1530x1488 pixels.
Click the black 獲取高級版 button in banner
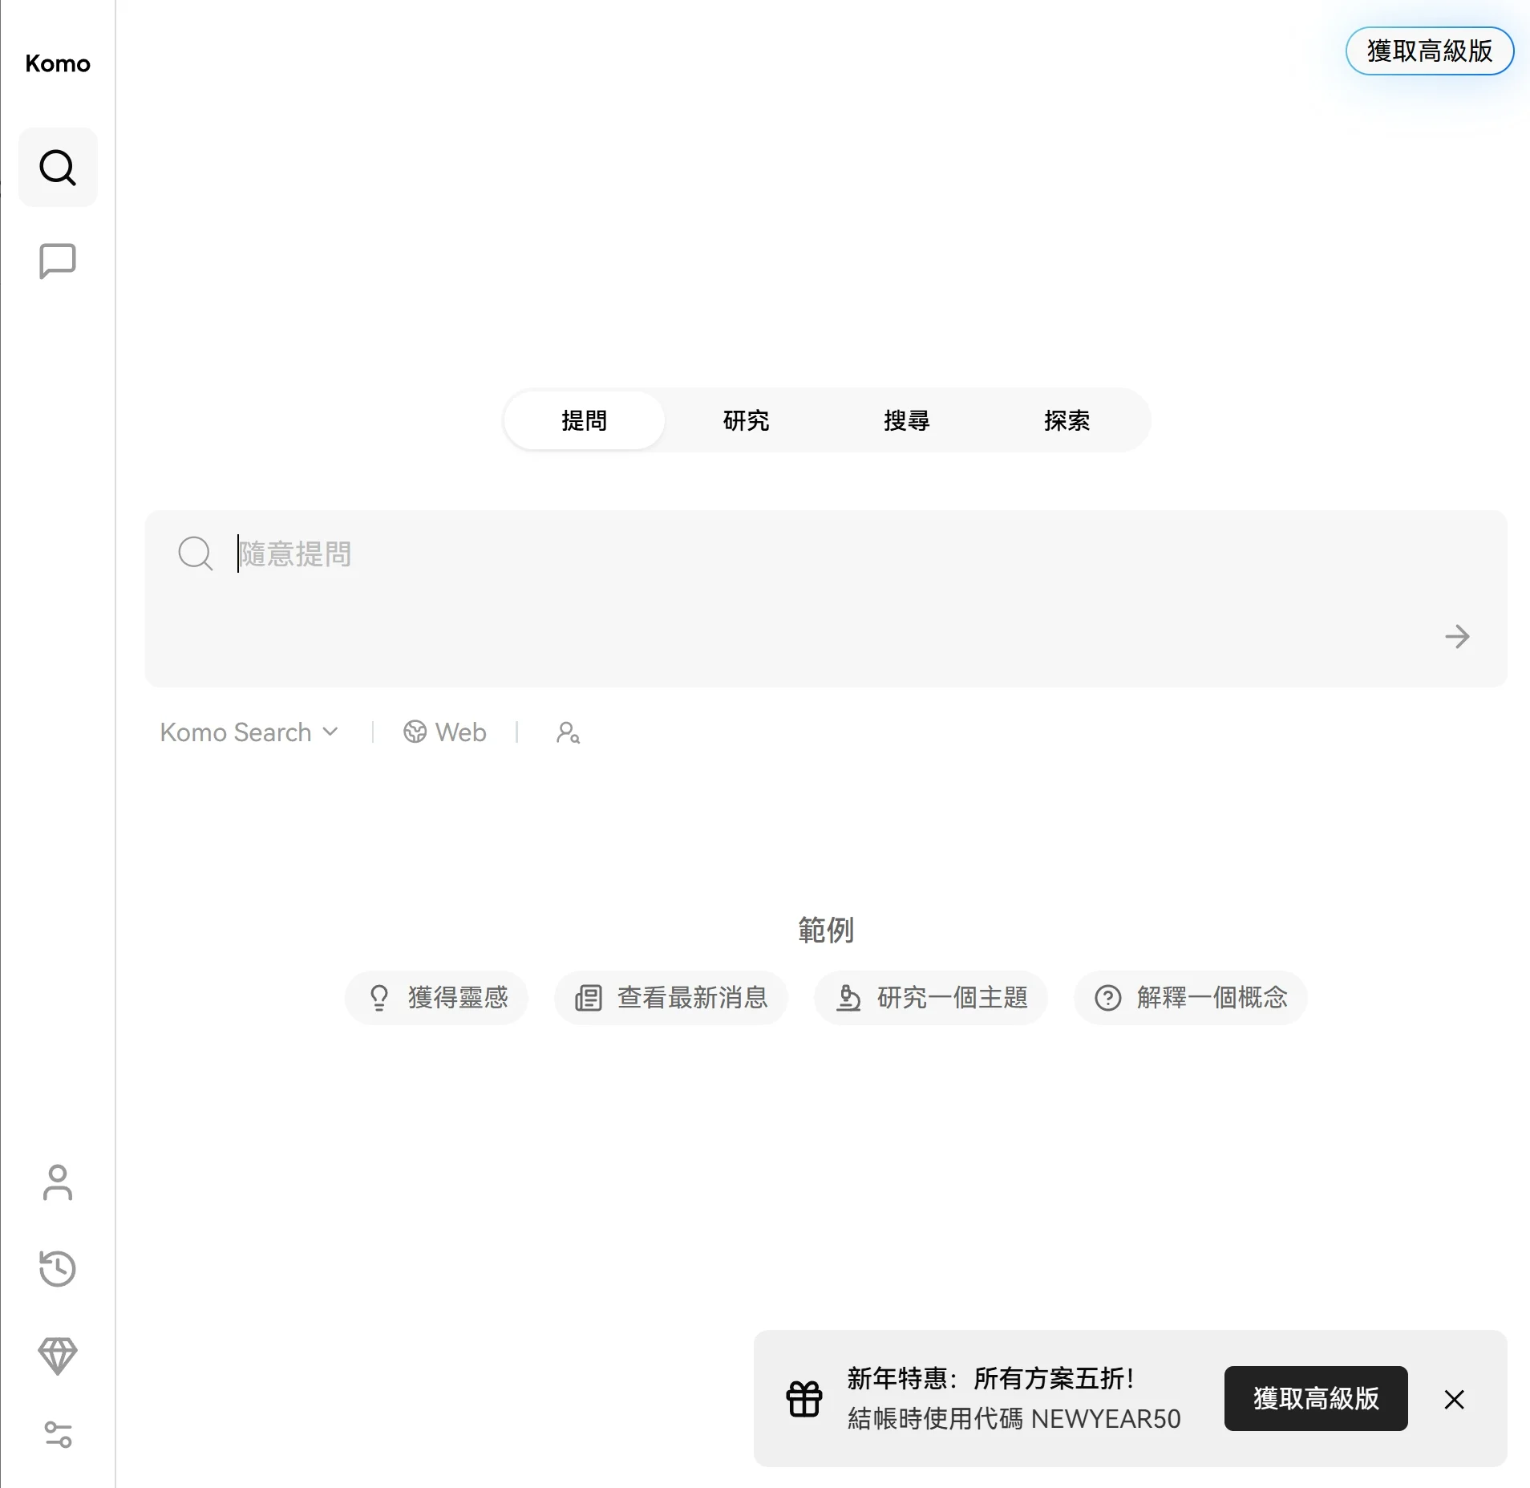click(1315, 1399)
